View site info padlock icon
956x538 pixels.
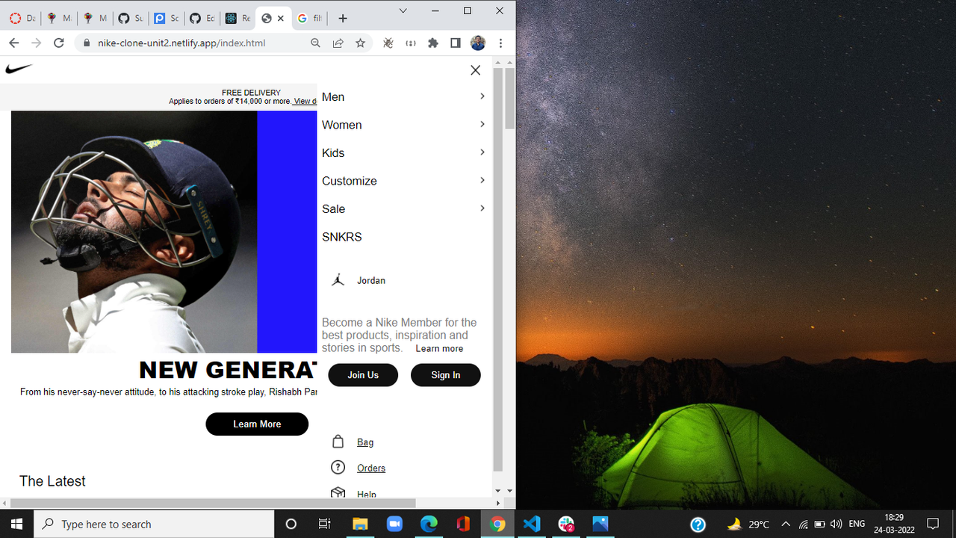pyautogui.click(x=87, y=43)
